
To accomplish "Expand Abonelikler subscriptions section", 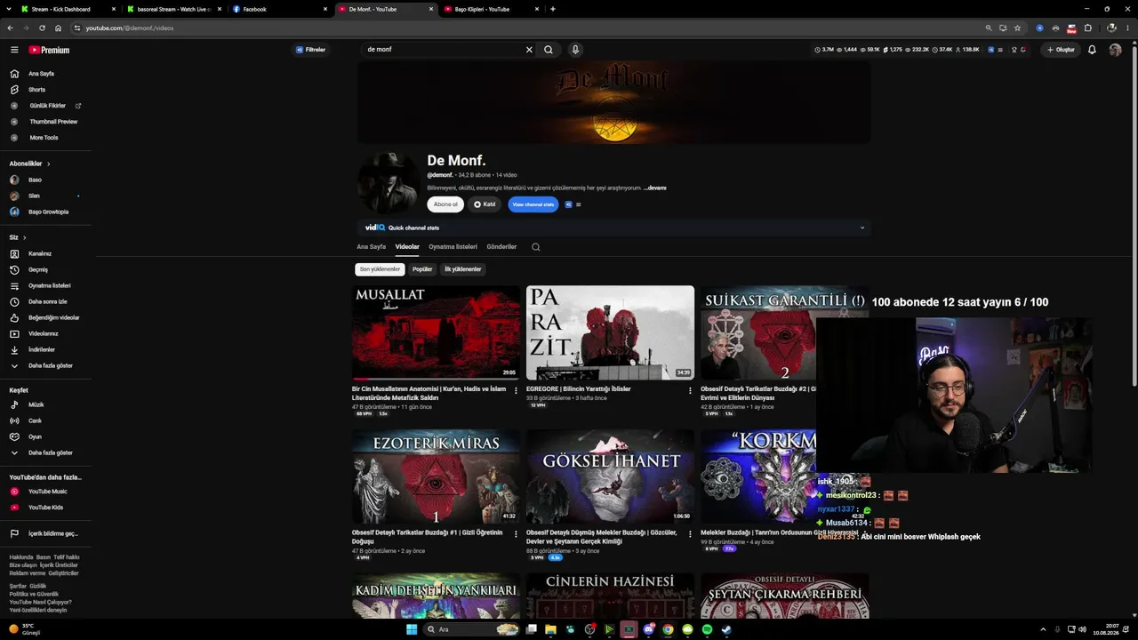I will (x=30, y=164).
